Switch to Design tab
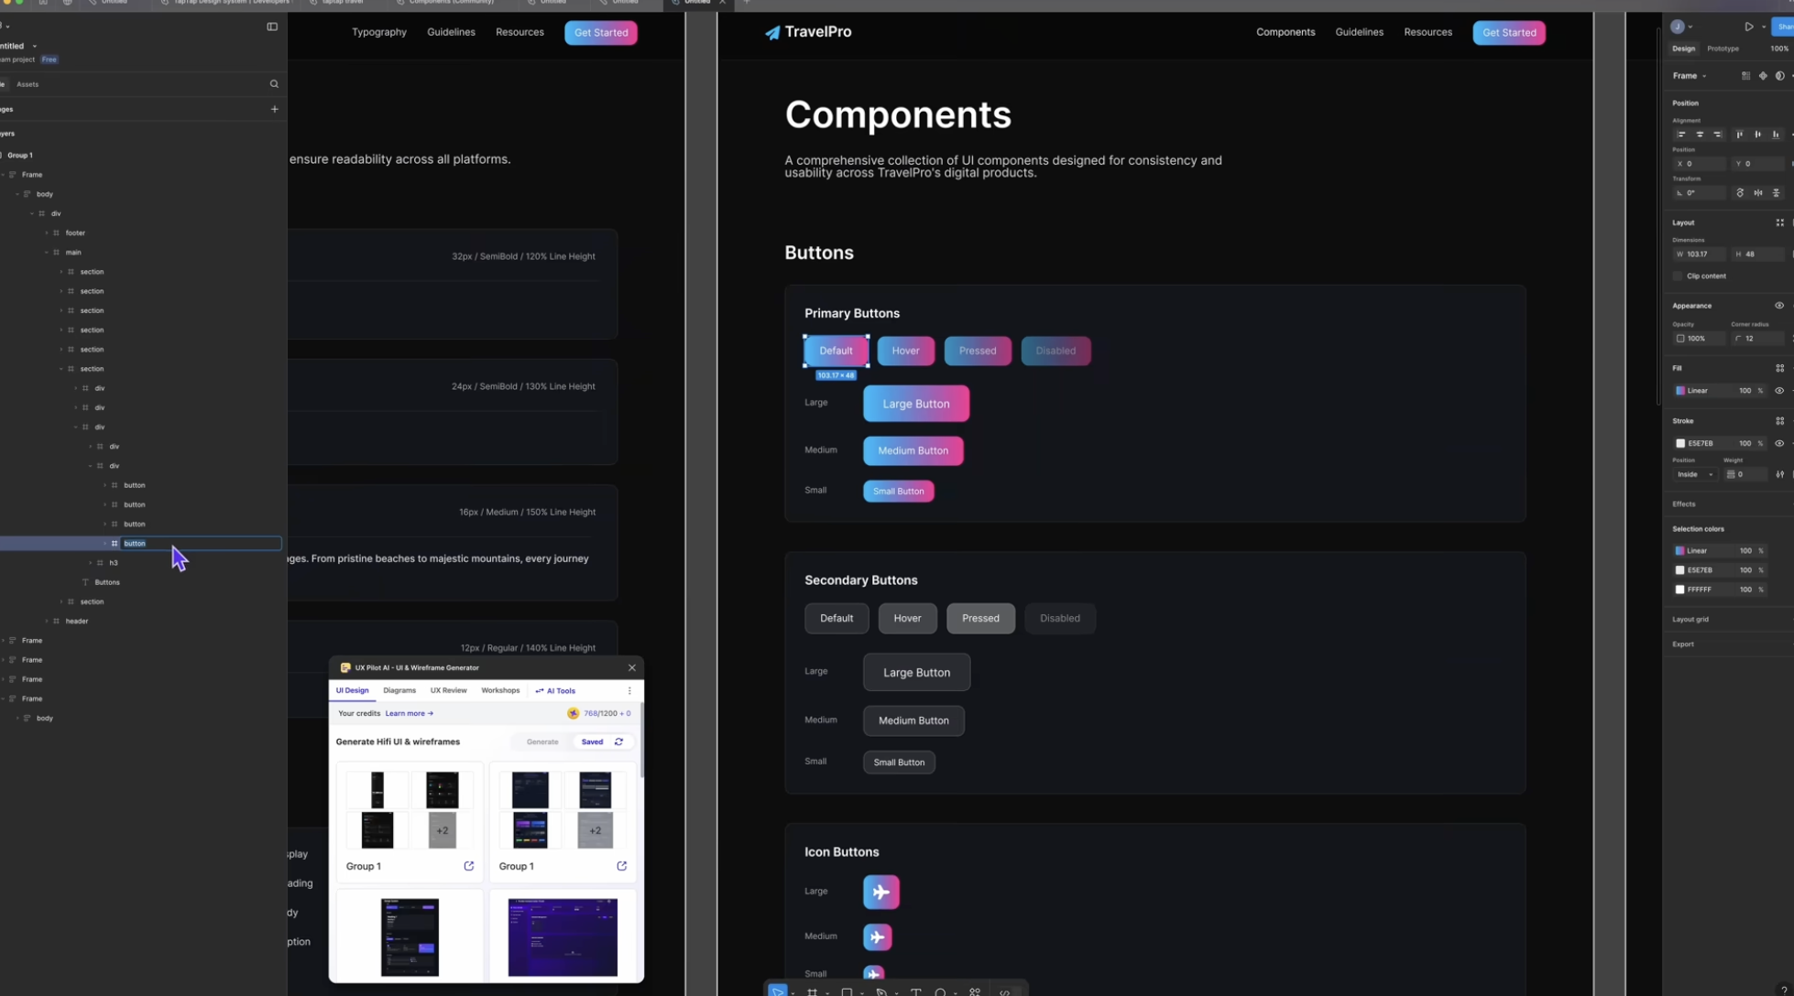The image size is (1794, 996). 1683,49
